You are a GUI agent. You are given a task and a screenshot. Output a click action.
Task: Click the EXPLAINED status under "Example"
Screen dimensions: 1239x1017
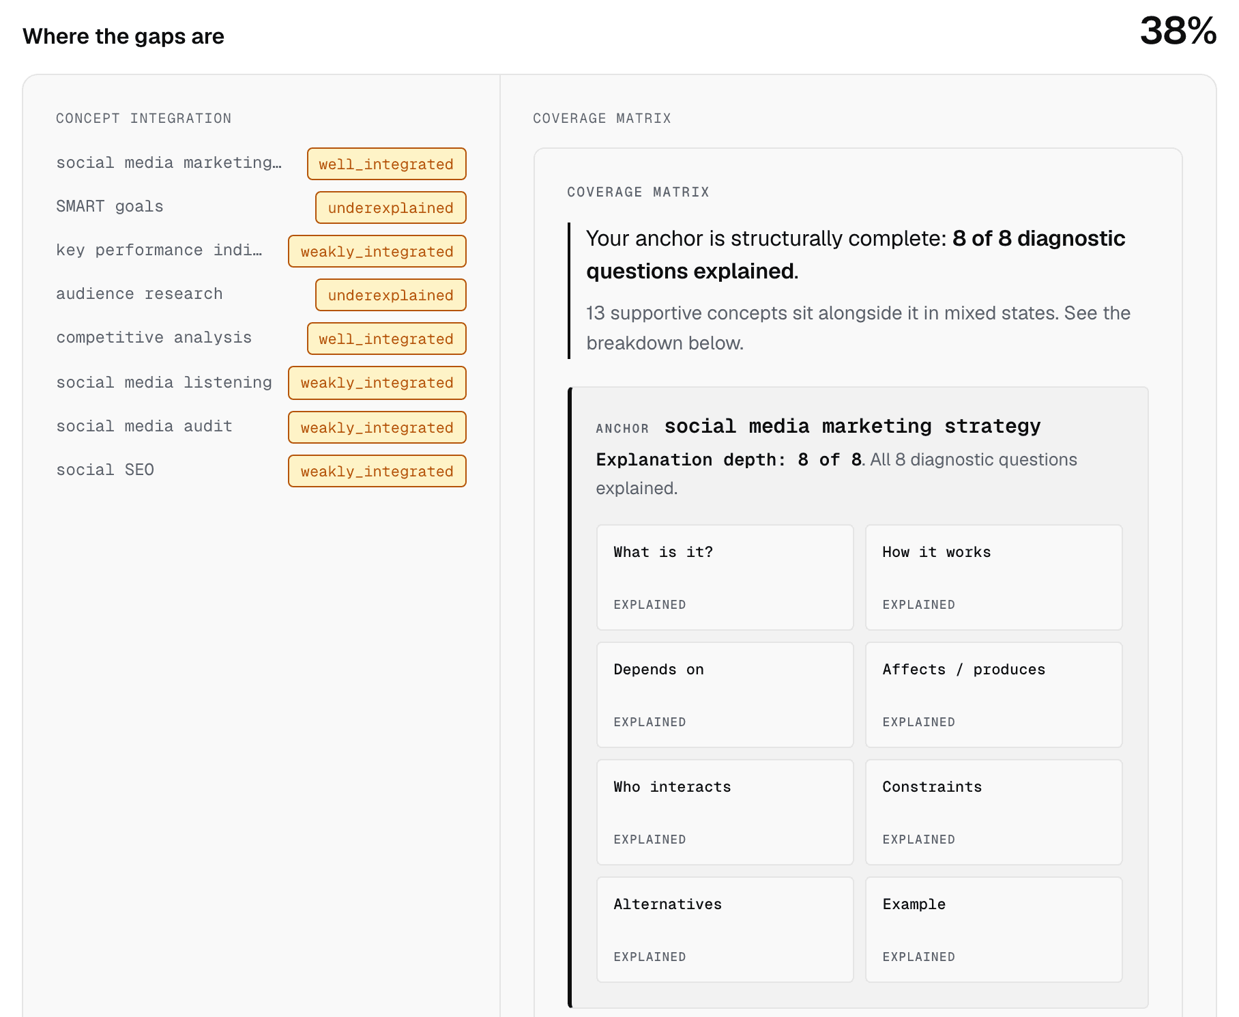click(918, 957)
